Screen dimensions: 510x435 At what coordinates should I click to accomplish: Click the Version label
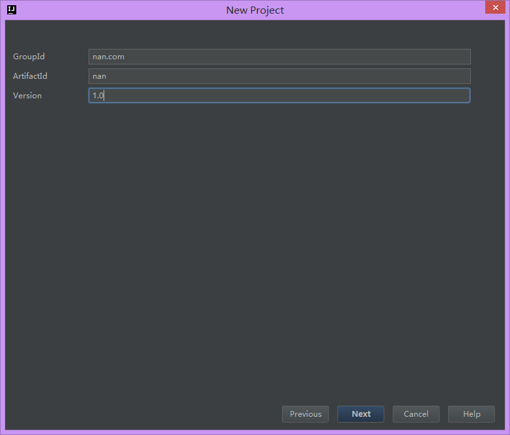[x=27, y=96]
